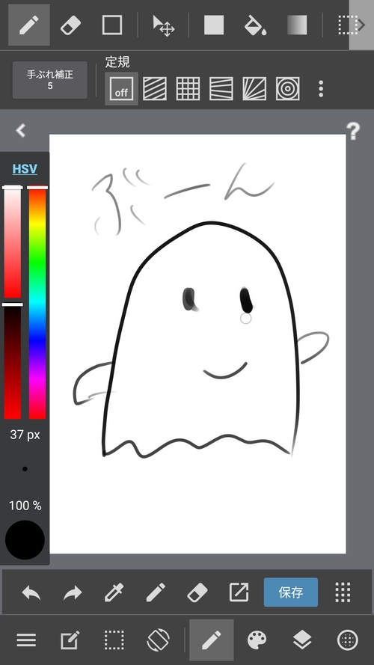374x665 pixels.
Task: Turn ruler off with the off button
Action: click(121, 88)
